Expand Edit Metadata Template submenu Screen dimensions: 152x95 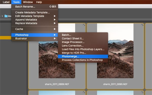35,16
